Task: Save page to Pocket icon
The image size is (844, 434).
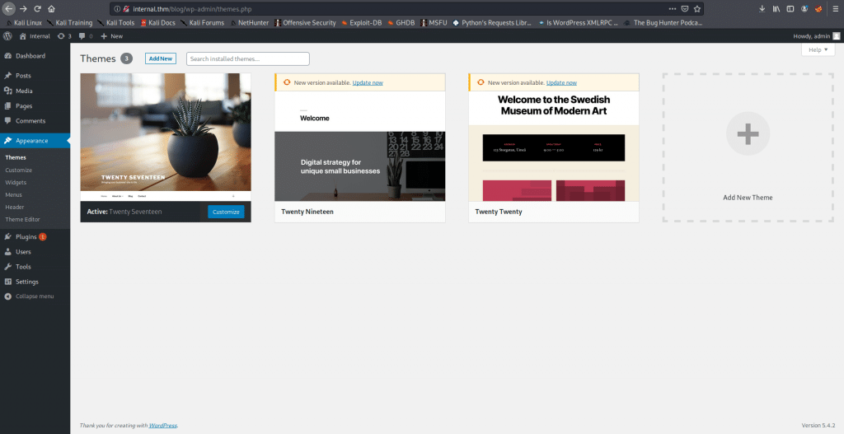Action: pyautogui.click(x=685, y=8)
